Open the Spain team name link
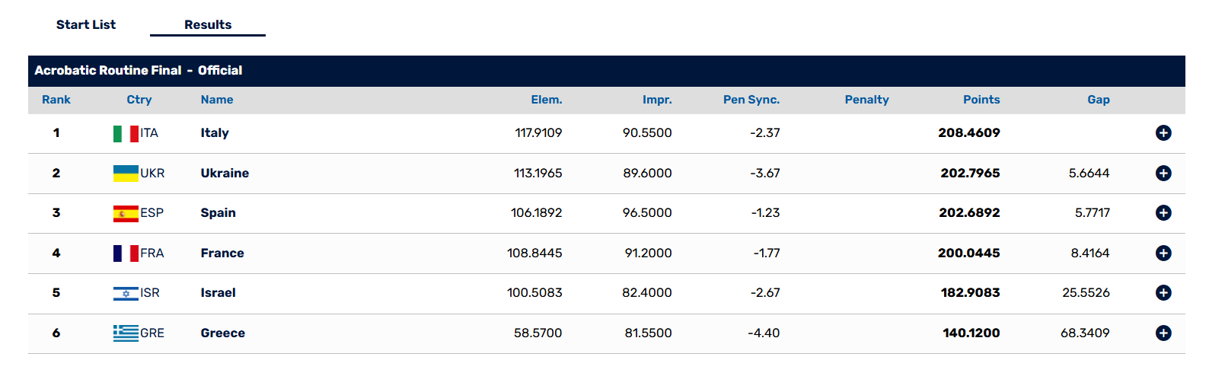The width and height of the screenshot is (1225, 392). click(218, 213)
